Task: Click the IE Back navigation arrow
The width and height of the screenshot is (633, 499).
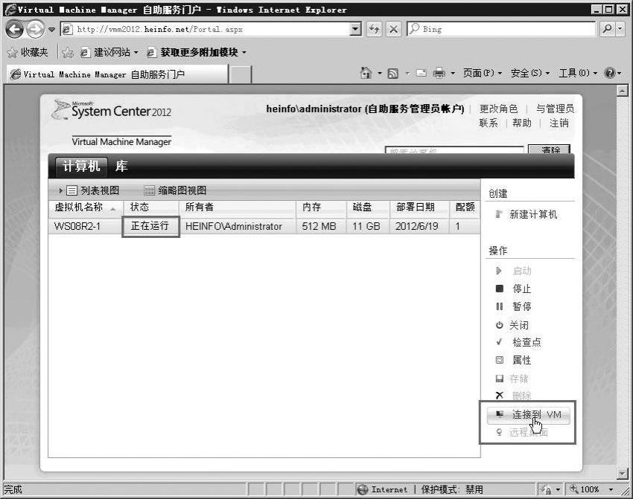Action: pyautogui.click(x=16, y=29)
